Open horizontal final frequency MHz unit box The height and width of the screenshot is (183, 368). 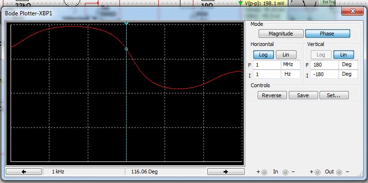(291, 65)
